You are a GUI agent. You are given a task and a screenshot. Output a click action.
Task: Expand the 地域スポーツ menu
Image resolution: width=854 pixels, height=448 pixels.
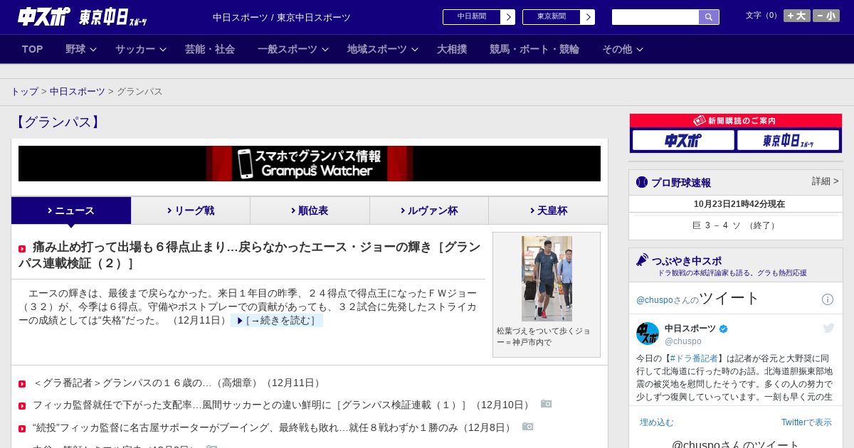(x=383, y=49)
